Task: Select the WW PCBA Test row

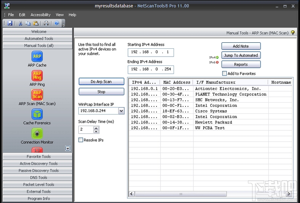Action: (x=210, y=128)
